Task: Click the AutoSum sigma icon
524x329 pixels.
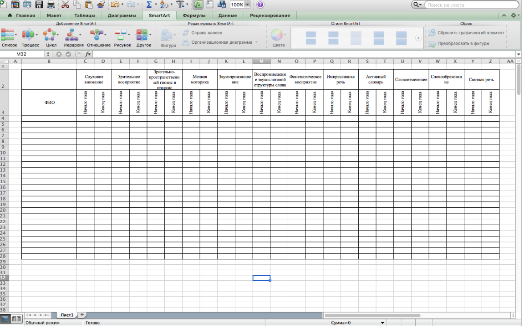Action: click(149, 5)
